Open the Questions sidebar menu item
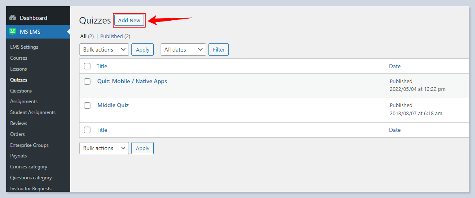Screen dimensions: 475x198 pos(21,91)
